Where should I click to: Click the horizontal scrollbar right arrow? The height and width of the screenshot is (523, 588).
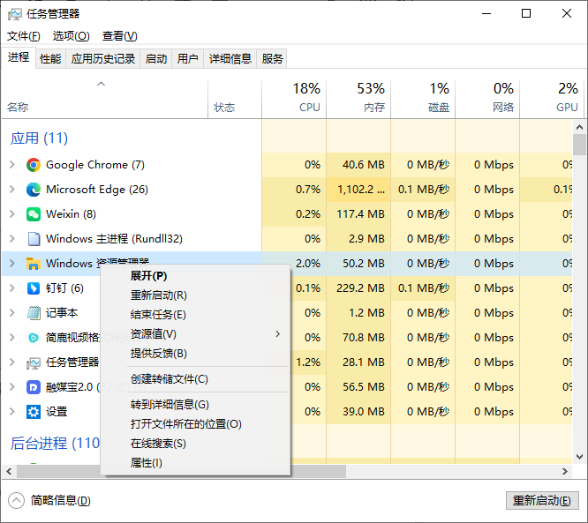click(x=565, y=472)
